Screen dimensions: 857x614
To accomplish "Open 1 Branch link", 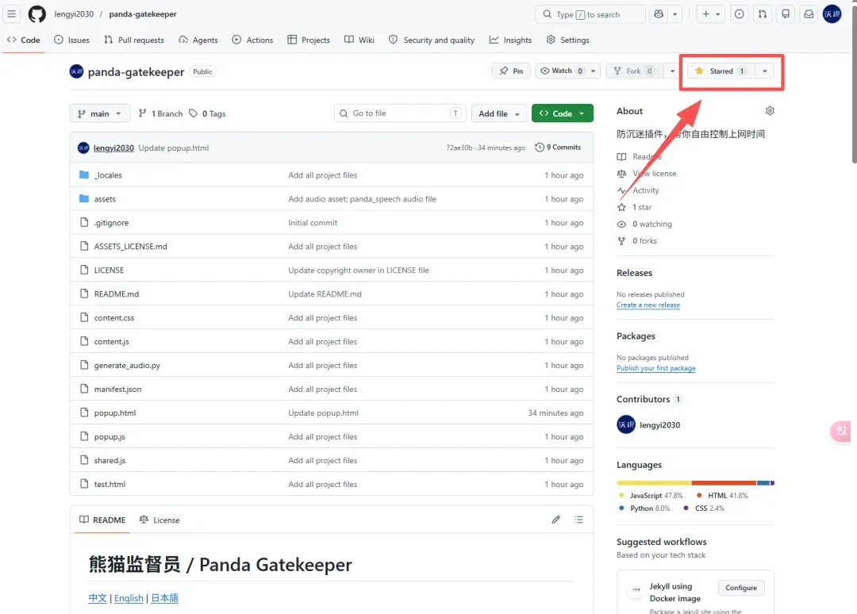I will coord(160,113).
